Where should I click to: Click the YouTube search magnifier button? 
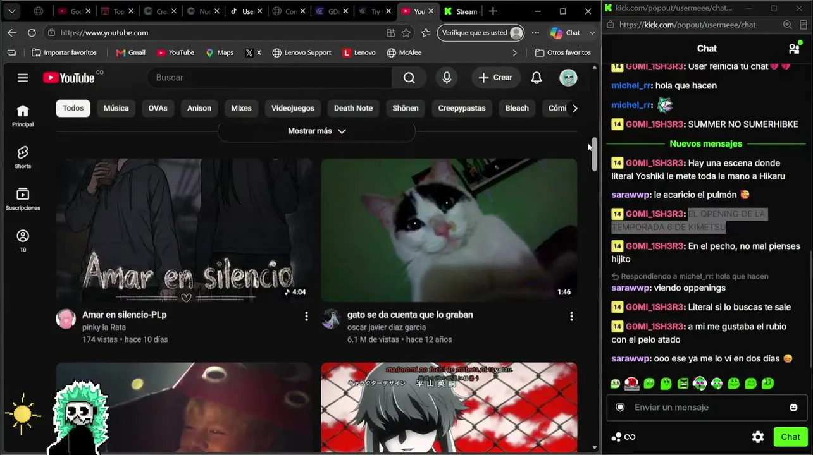point(409,78)
